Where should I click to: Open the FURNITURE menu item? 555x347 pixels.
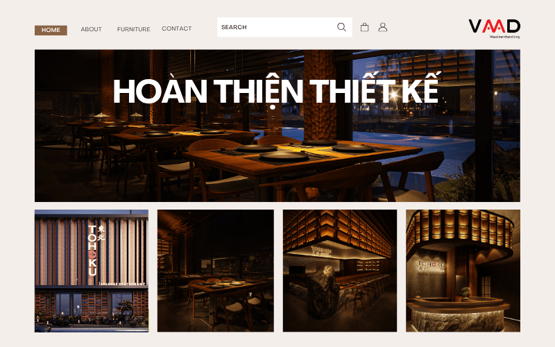[133, 29]
